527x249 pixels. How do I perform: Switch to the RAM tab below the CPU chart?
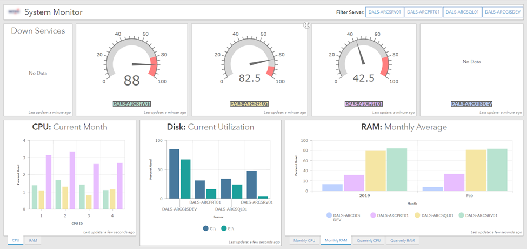[33, 240]
